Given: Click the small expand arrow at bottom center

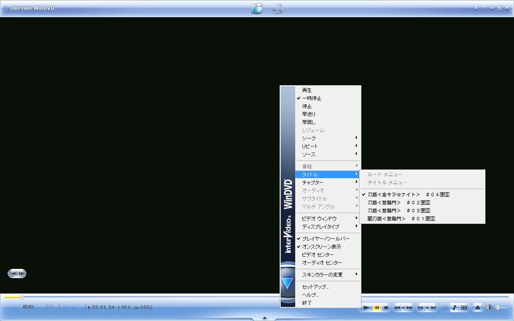Looking at the screenshot, I should (x=265, y=317).
